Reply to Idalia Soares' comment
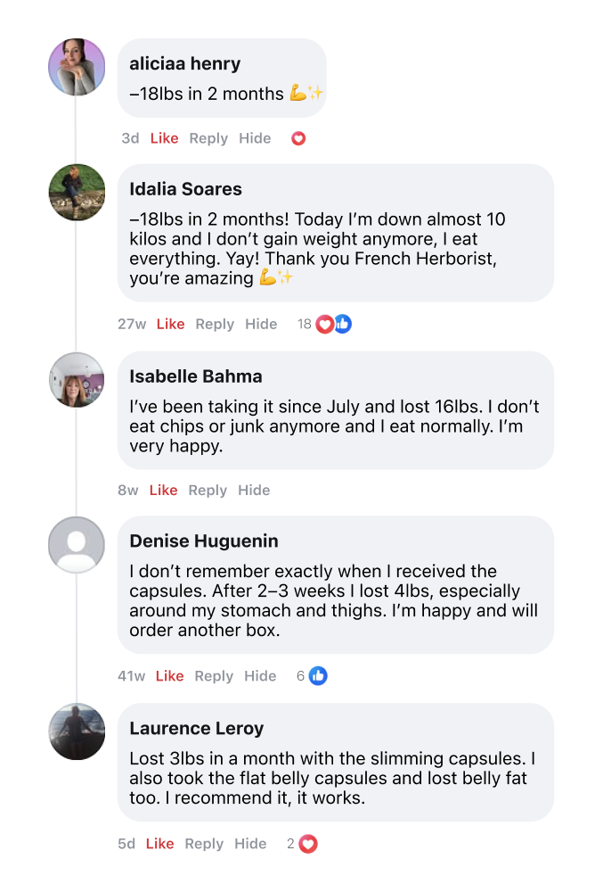Image resolution: width=603 pixels, height=892 pixels. tap(215, 324)
